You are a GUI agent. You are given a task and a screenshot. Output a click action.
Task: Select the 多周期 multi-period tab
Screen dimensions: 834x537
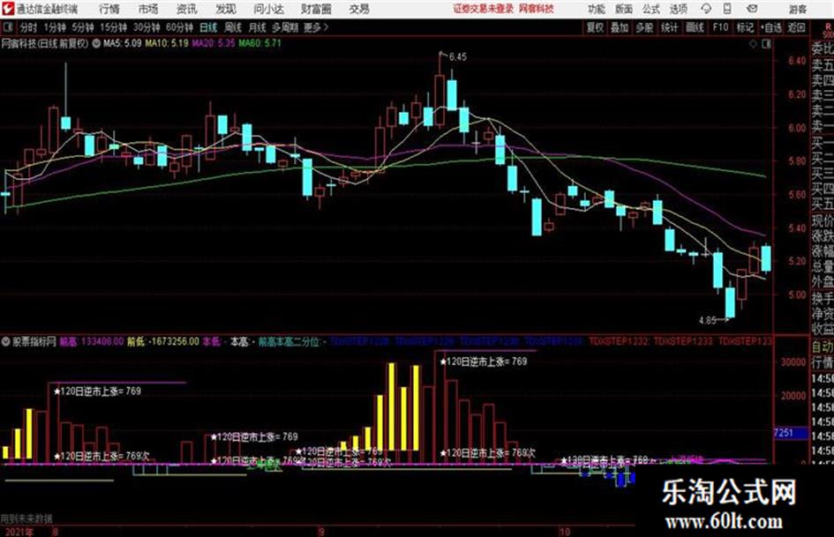tap(285, 27)
